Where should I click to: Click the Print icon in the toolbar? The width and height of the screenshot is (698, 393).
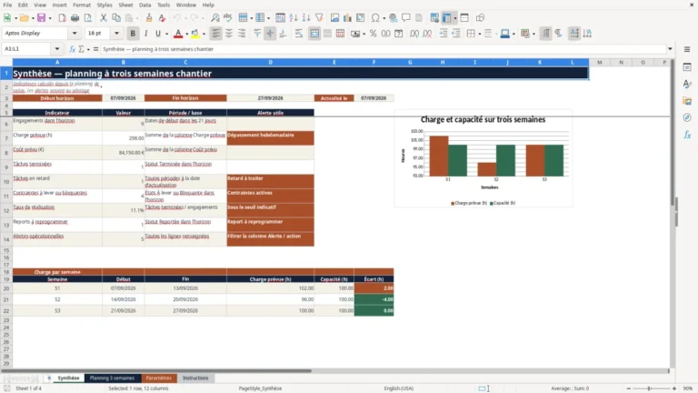point(75,18)
